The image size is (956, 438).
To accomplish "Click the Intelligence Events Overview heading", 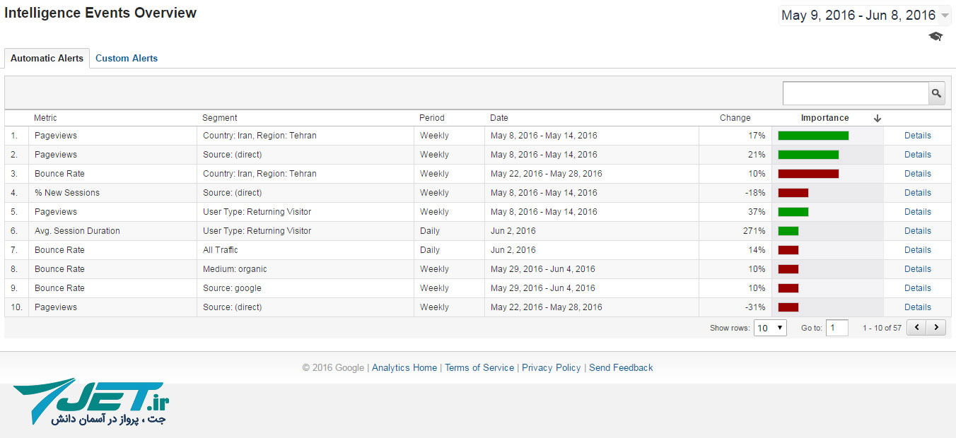I will (100, 13).
